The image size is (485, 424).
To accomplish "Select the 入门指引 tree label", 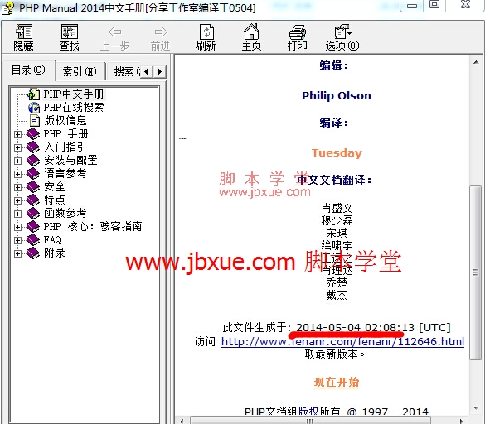I will [65, 147].
